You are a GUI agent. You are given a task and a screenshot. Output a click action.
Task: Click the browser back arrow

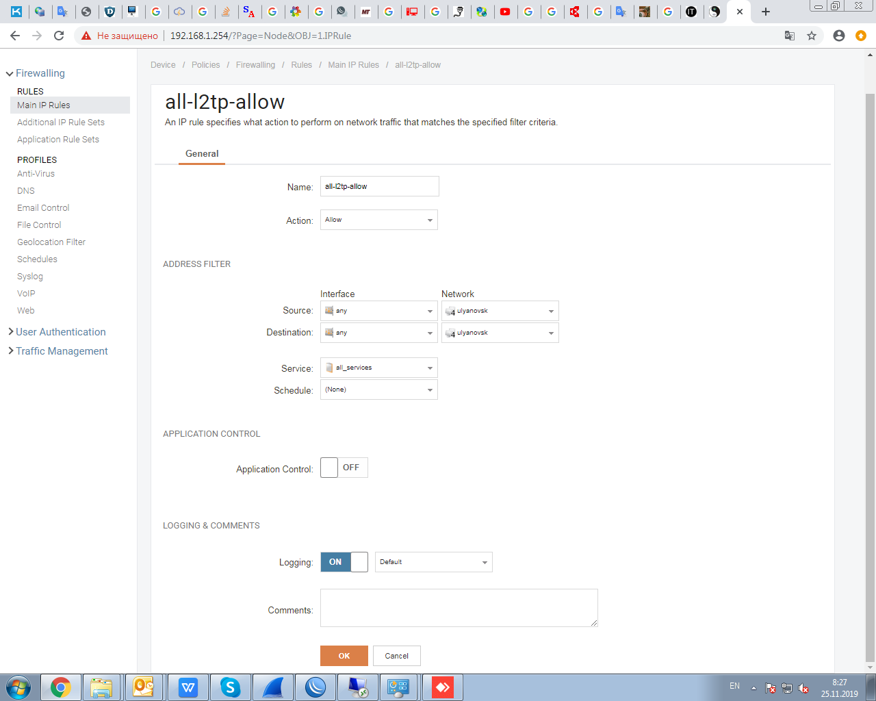pyautogui.click(x=15, y=36)
